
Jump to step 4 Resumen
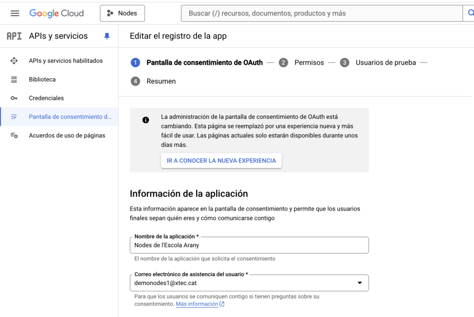click(x=161, y=81)
